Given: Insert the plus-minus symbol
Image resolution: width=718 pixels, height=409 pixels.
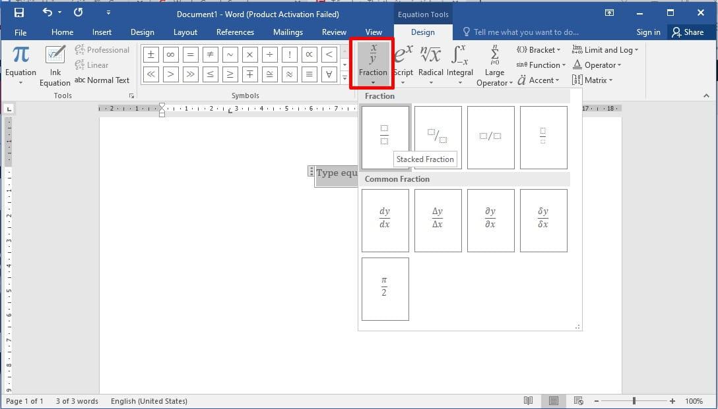Looking at the screenshot, I should 150,55.
